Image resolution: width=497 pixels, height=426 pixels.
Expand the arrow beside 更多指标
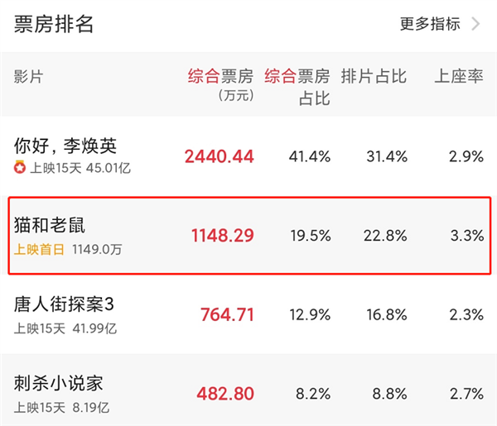pyautogui.click(x=475, y=24)
